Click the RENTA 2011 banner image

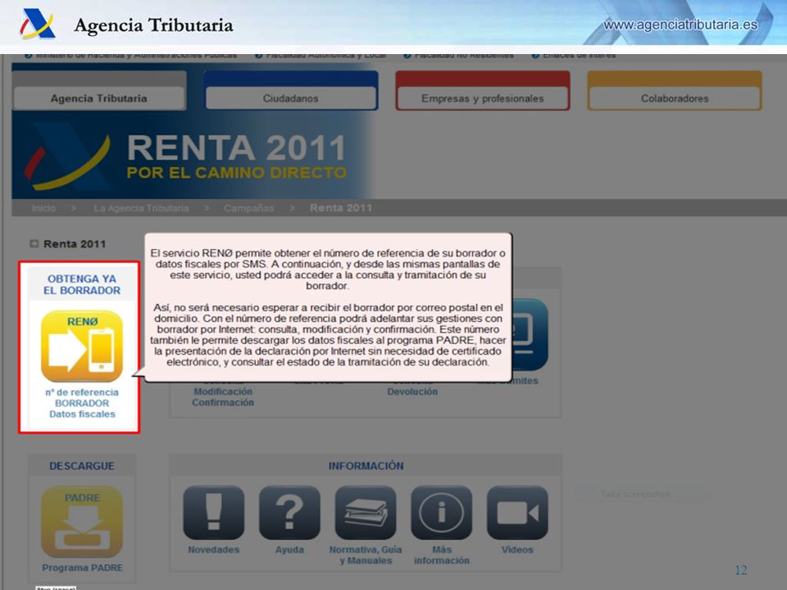[x=193, y=156]
